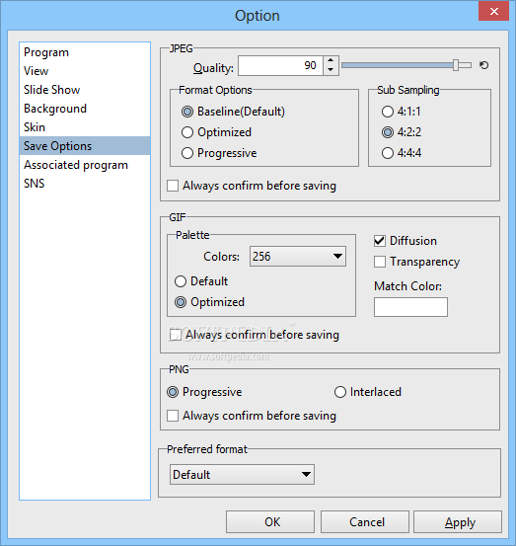
Task: Open the View settings page
Action: click(x=85, y=71)
